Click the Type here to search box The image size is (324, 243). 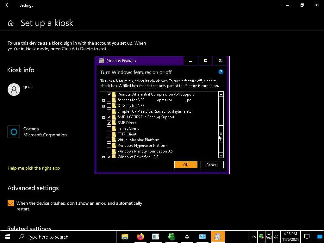point(66,237)
